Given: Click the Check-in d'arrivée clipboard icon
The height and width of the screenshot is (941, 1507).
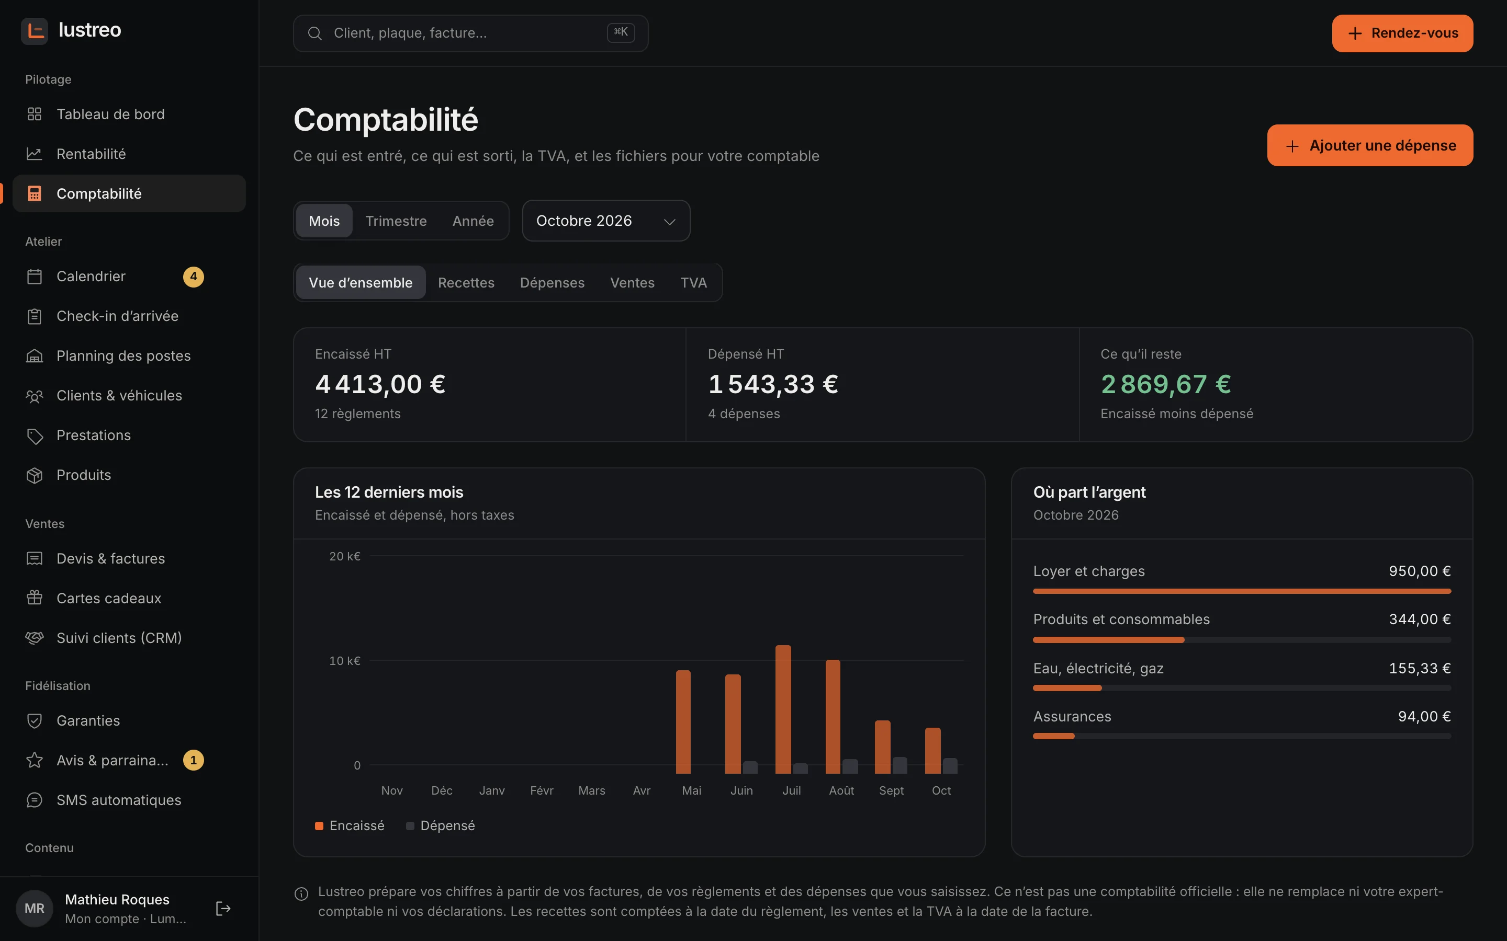Looking at the screenshot, I should pyautogui.click(x=34, y=316).
